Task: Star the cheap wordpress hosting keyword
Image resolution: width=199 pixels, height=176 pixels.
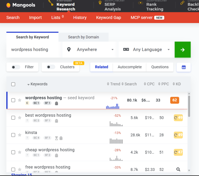Action: point(20,152)
